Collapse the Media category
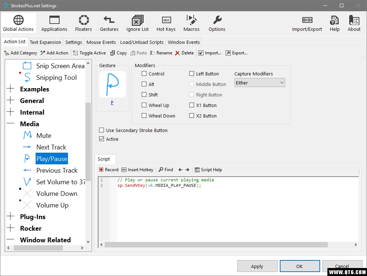 click(10, 124)
